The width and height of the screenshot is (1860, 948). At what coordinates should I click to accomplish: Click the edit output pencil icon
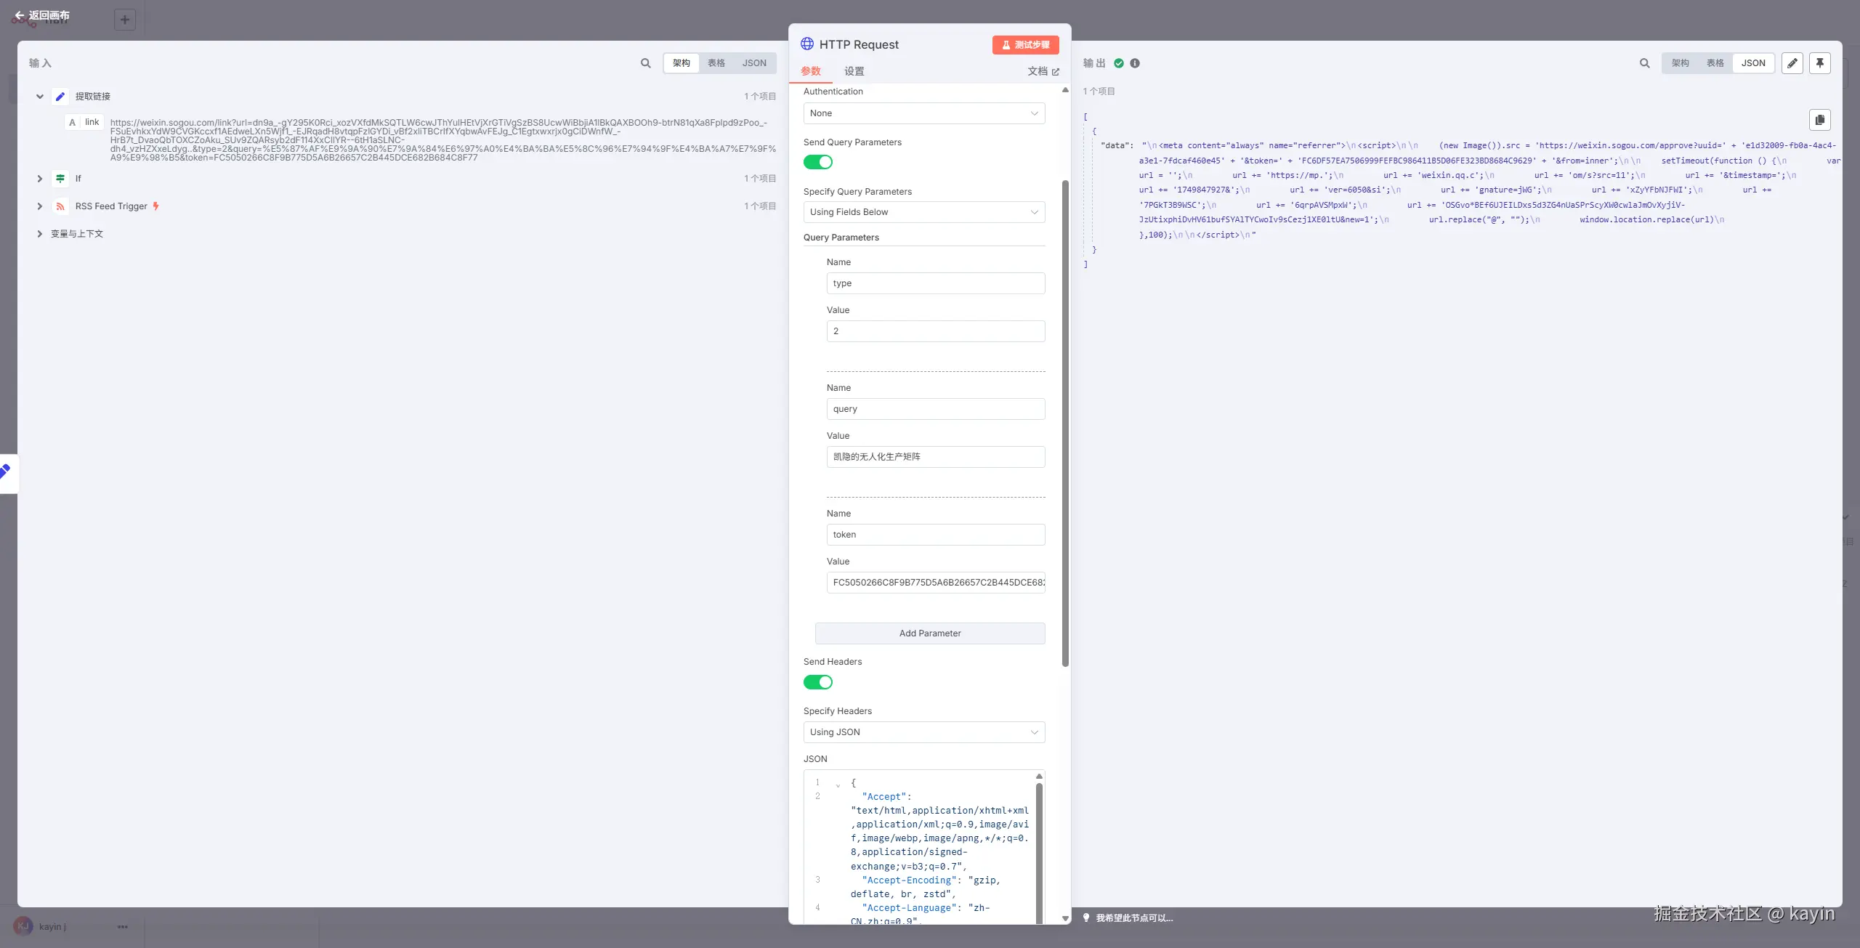tap(1792, 63)
